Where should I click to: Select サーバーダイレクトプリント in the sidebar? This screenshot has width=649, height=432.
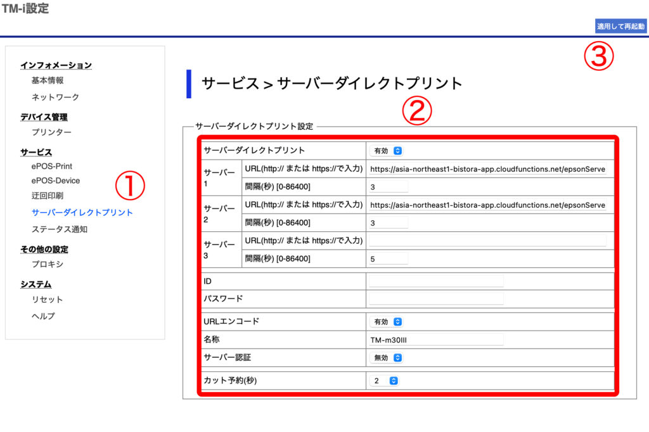pos(82,213)
